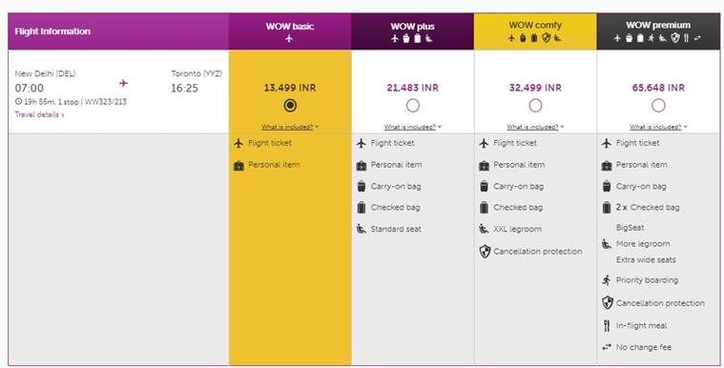
Task: Click What is included link under WOW comfy
Action: point(535,127)
